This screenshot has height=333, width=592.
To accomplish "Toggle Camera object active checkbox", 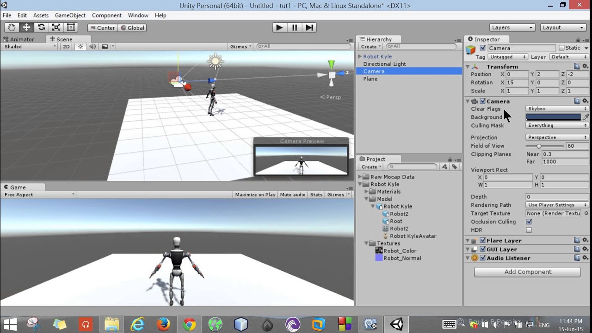I will 483,48.
